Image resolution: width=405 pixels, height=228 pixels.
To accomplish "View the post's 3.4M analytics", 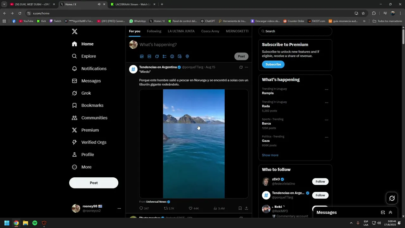I will tap(219, 208).
